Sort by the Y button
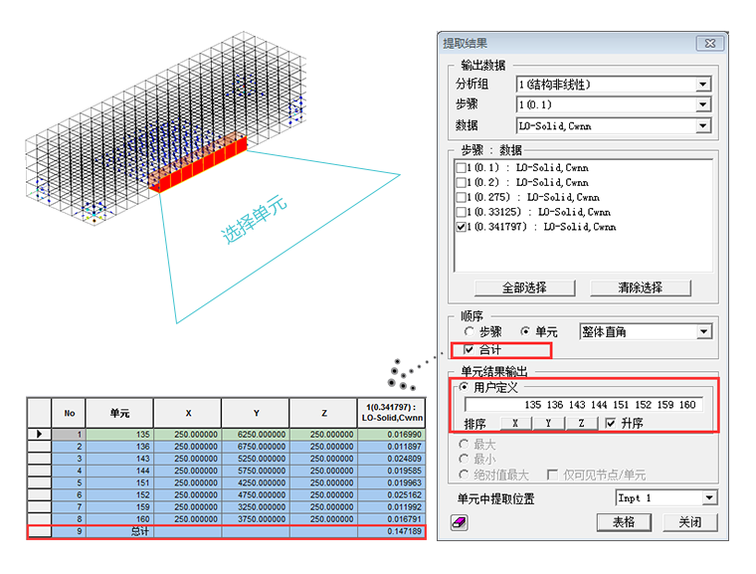The height and width of the screenshot is (574, 756). 548,424
